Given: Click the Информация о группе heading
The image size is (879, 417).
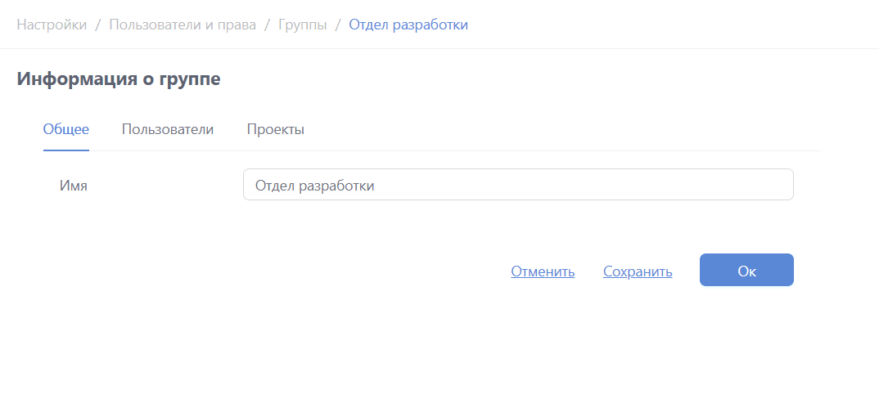Looking at the screenshot, I should point(119,79).
